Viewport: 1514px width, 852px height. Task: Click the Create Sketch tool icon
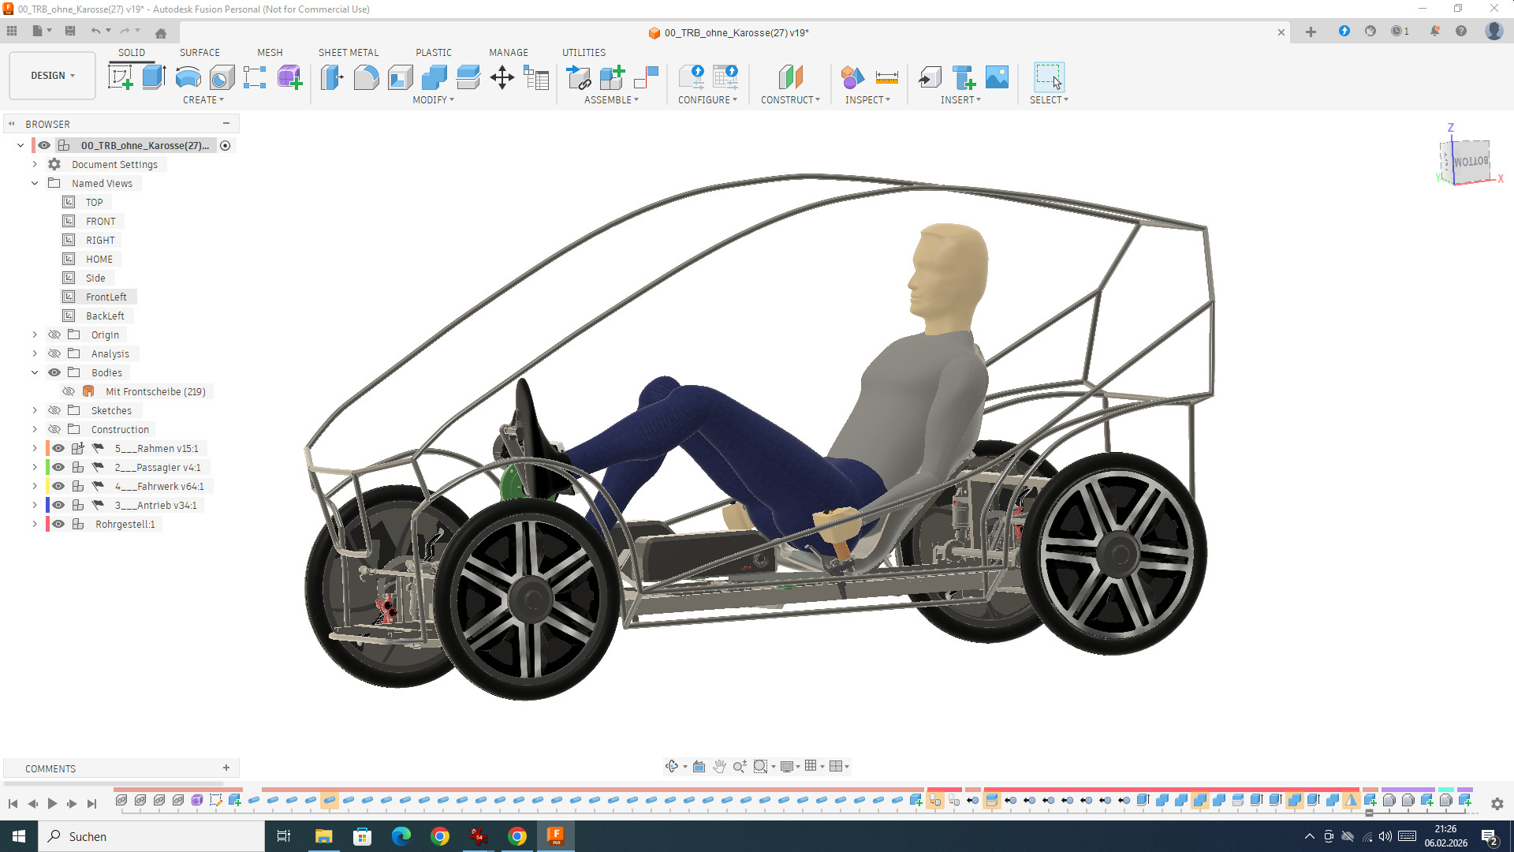pos(120,77)
